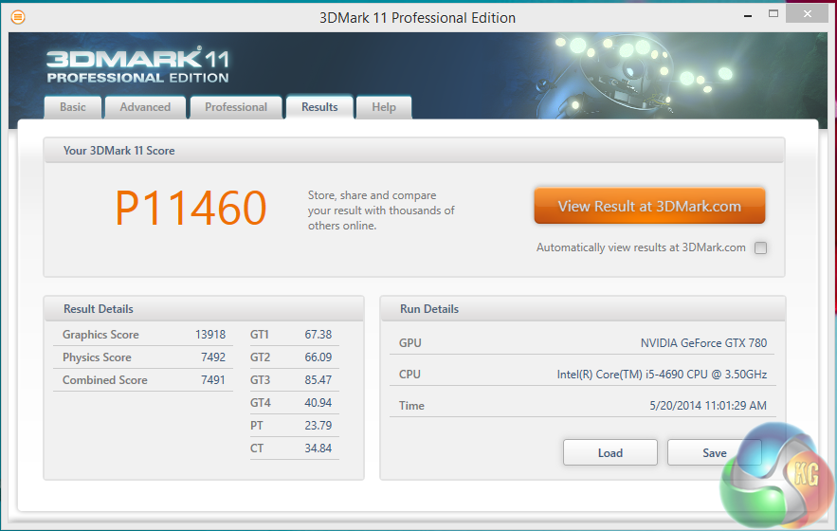Select the Results tab
The height and width of the screenshot is (531, 837).
click(319, 107)
